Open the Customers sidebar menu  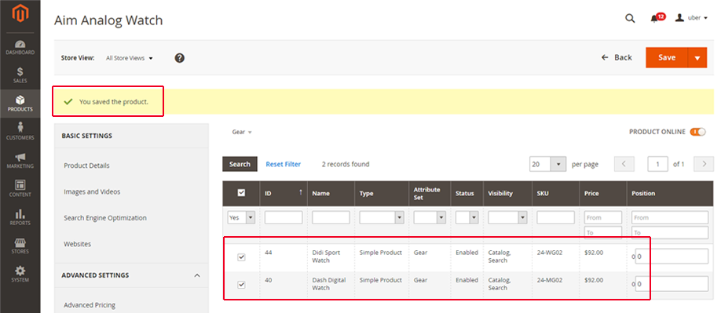[20, 132]
